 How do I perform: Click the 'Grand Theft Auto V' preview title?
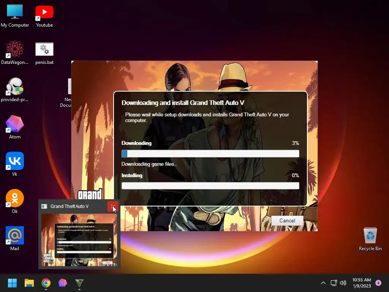(70, 206)
